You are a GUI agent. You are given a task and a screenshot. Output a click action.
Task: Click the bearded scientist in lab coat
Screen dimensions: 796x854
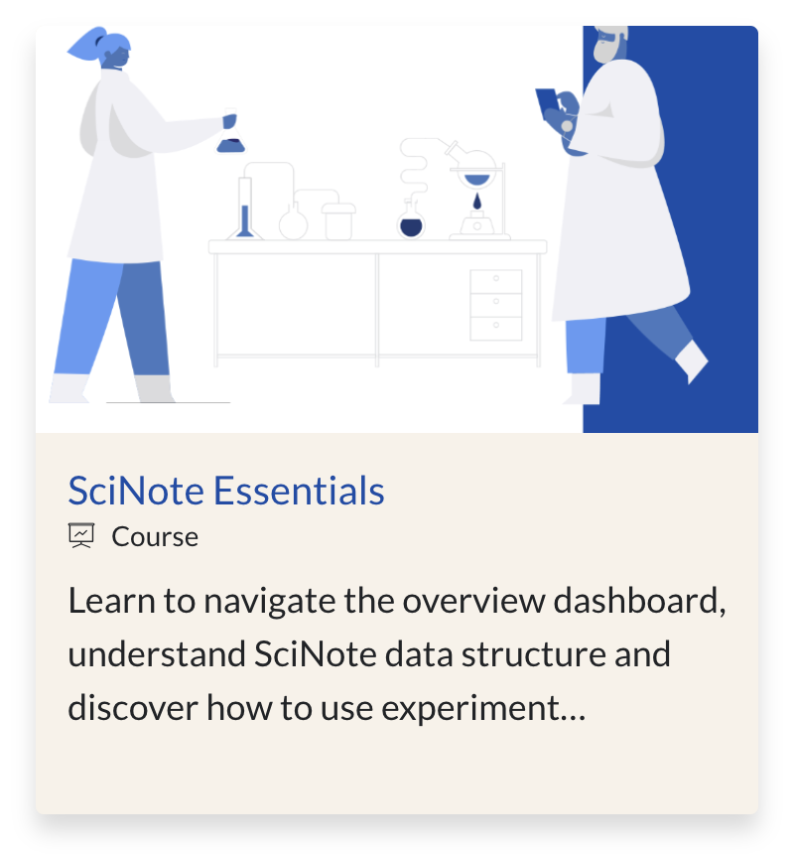(620, 214)
